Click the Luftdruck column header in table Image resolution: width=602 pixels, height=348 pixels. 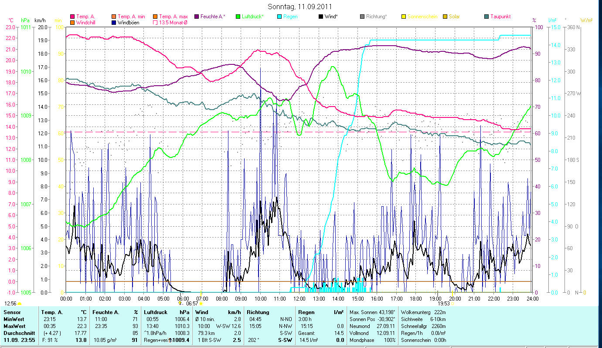point(156,312)
